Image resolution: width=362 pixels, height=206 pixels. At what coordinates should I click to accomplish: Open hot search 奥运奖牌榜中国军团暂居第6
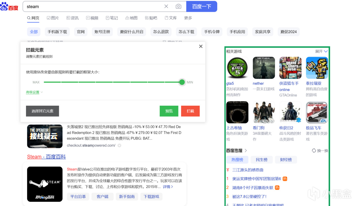(257, 179)
